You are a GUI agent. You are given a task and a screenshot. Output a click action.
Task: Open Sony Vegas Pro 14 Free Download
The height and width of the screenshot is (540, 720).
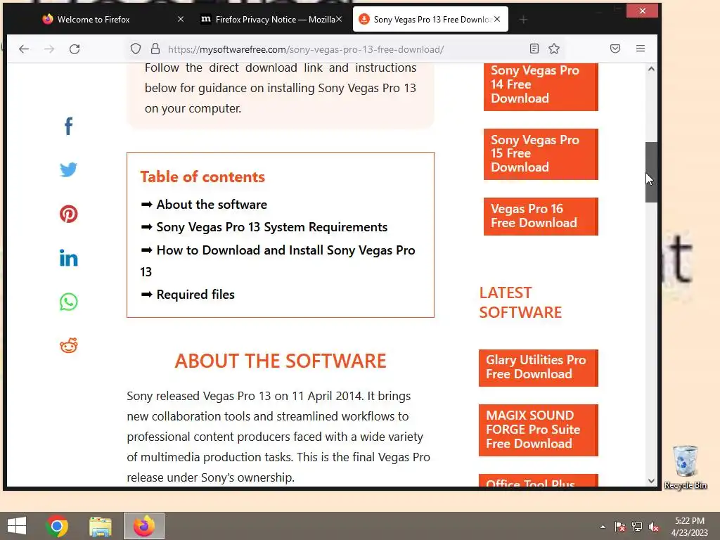[x=541, y=85]
